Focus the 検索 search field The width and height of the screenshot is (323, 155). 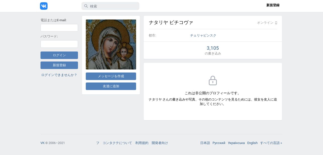(110, 6)
